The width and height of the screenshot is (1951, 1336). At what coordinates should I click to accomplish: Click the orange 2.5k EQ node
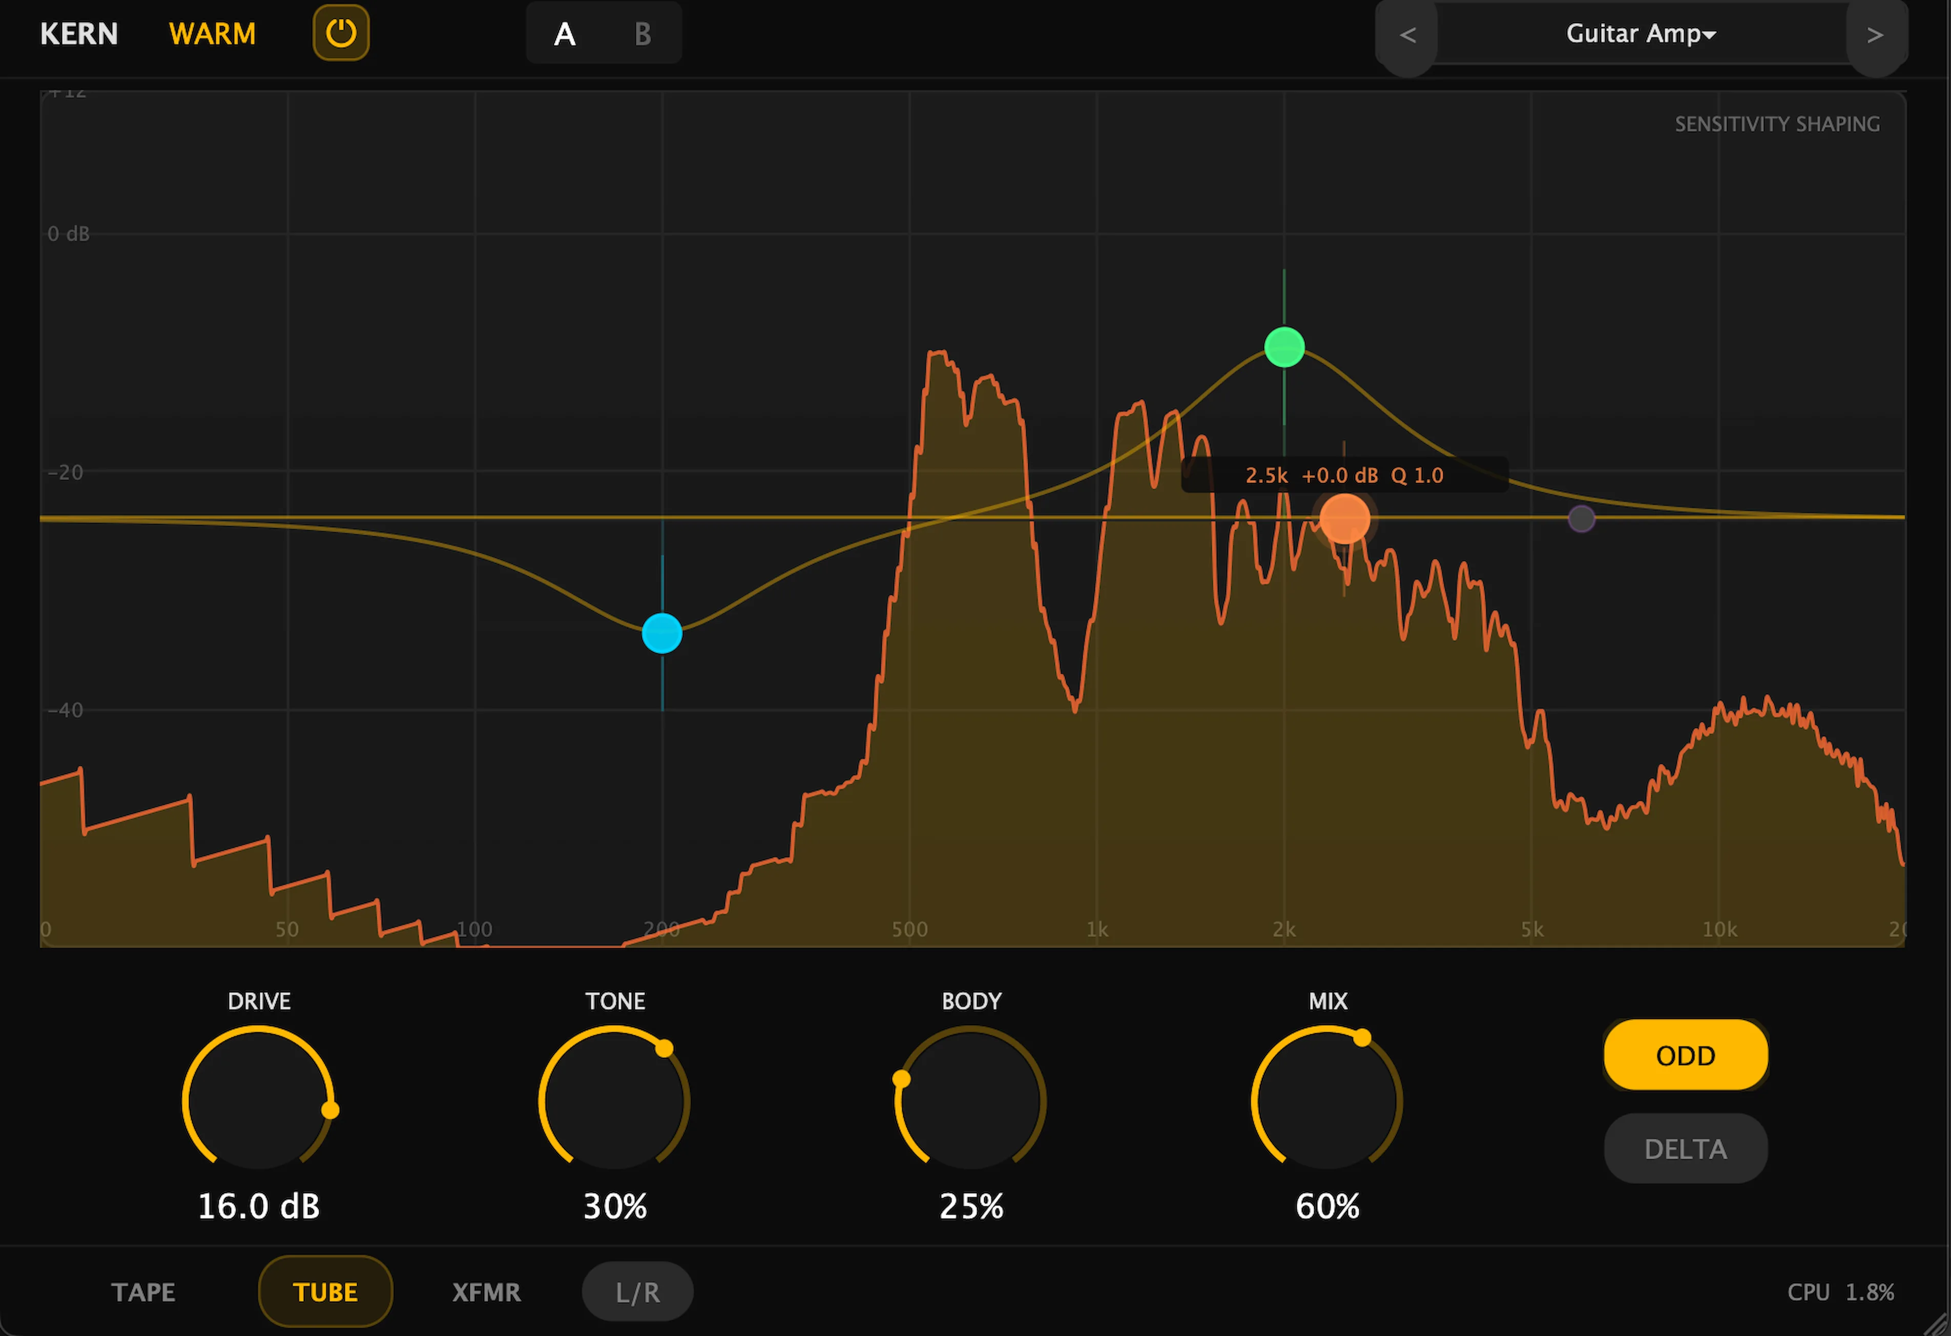(1345, 518)
